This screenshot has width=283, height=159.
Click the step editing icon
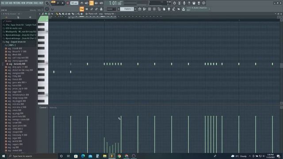(92, 9)
